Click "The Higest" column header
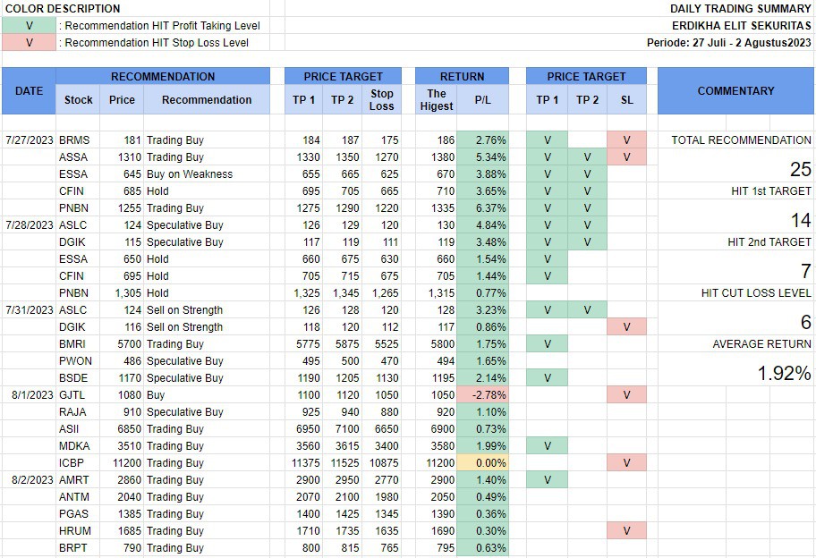816x558 pixels. pos(437,99)
